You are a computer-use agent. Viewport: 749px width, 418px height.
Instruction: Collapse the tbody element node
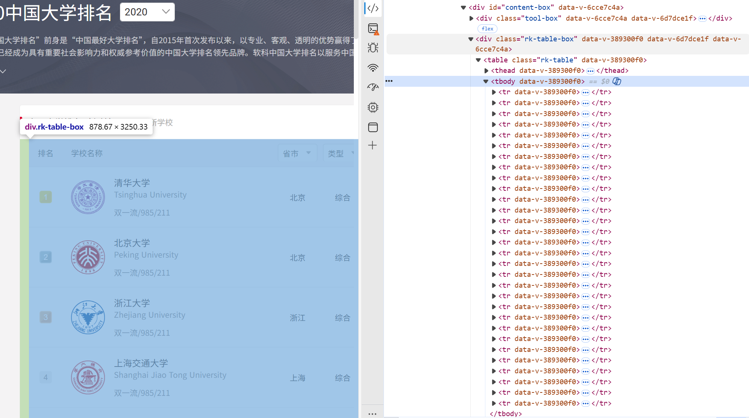486,81
